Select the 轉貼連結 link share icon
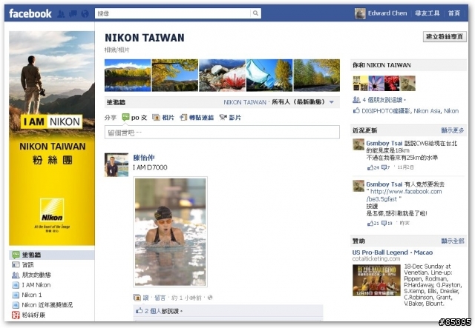This screenshot has height=328, width=475. 183,117
